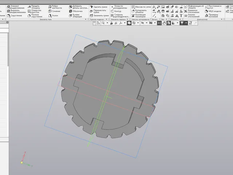This screenshot has width=233, height=175.
Task: Open the Булева операция tool
Action: (x=75, y=16)
